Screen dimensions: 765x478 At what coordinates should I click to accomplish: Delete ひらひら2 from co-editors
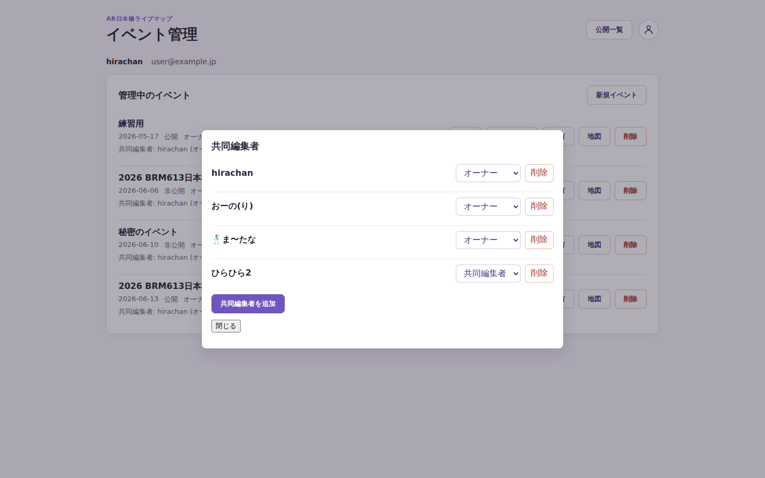[x=539, y=274]
